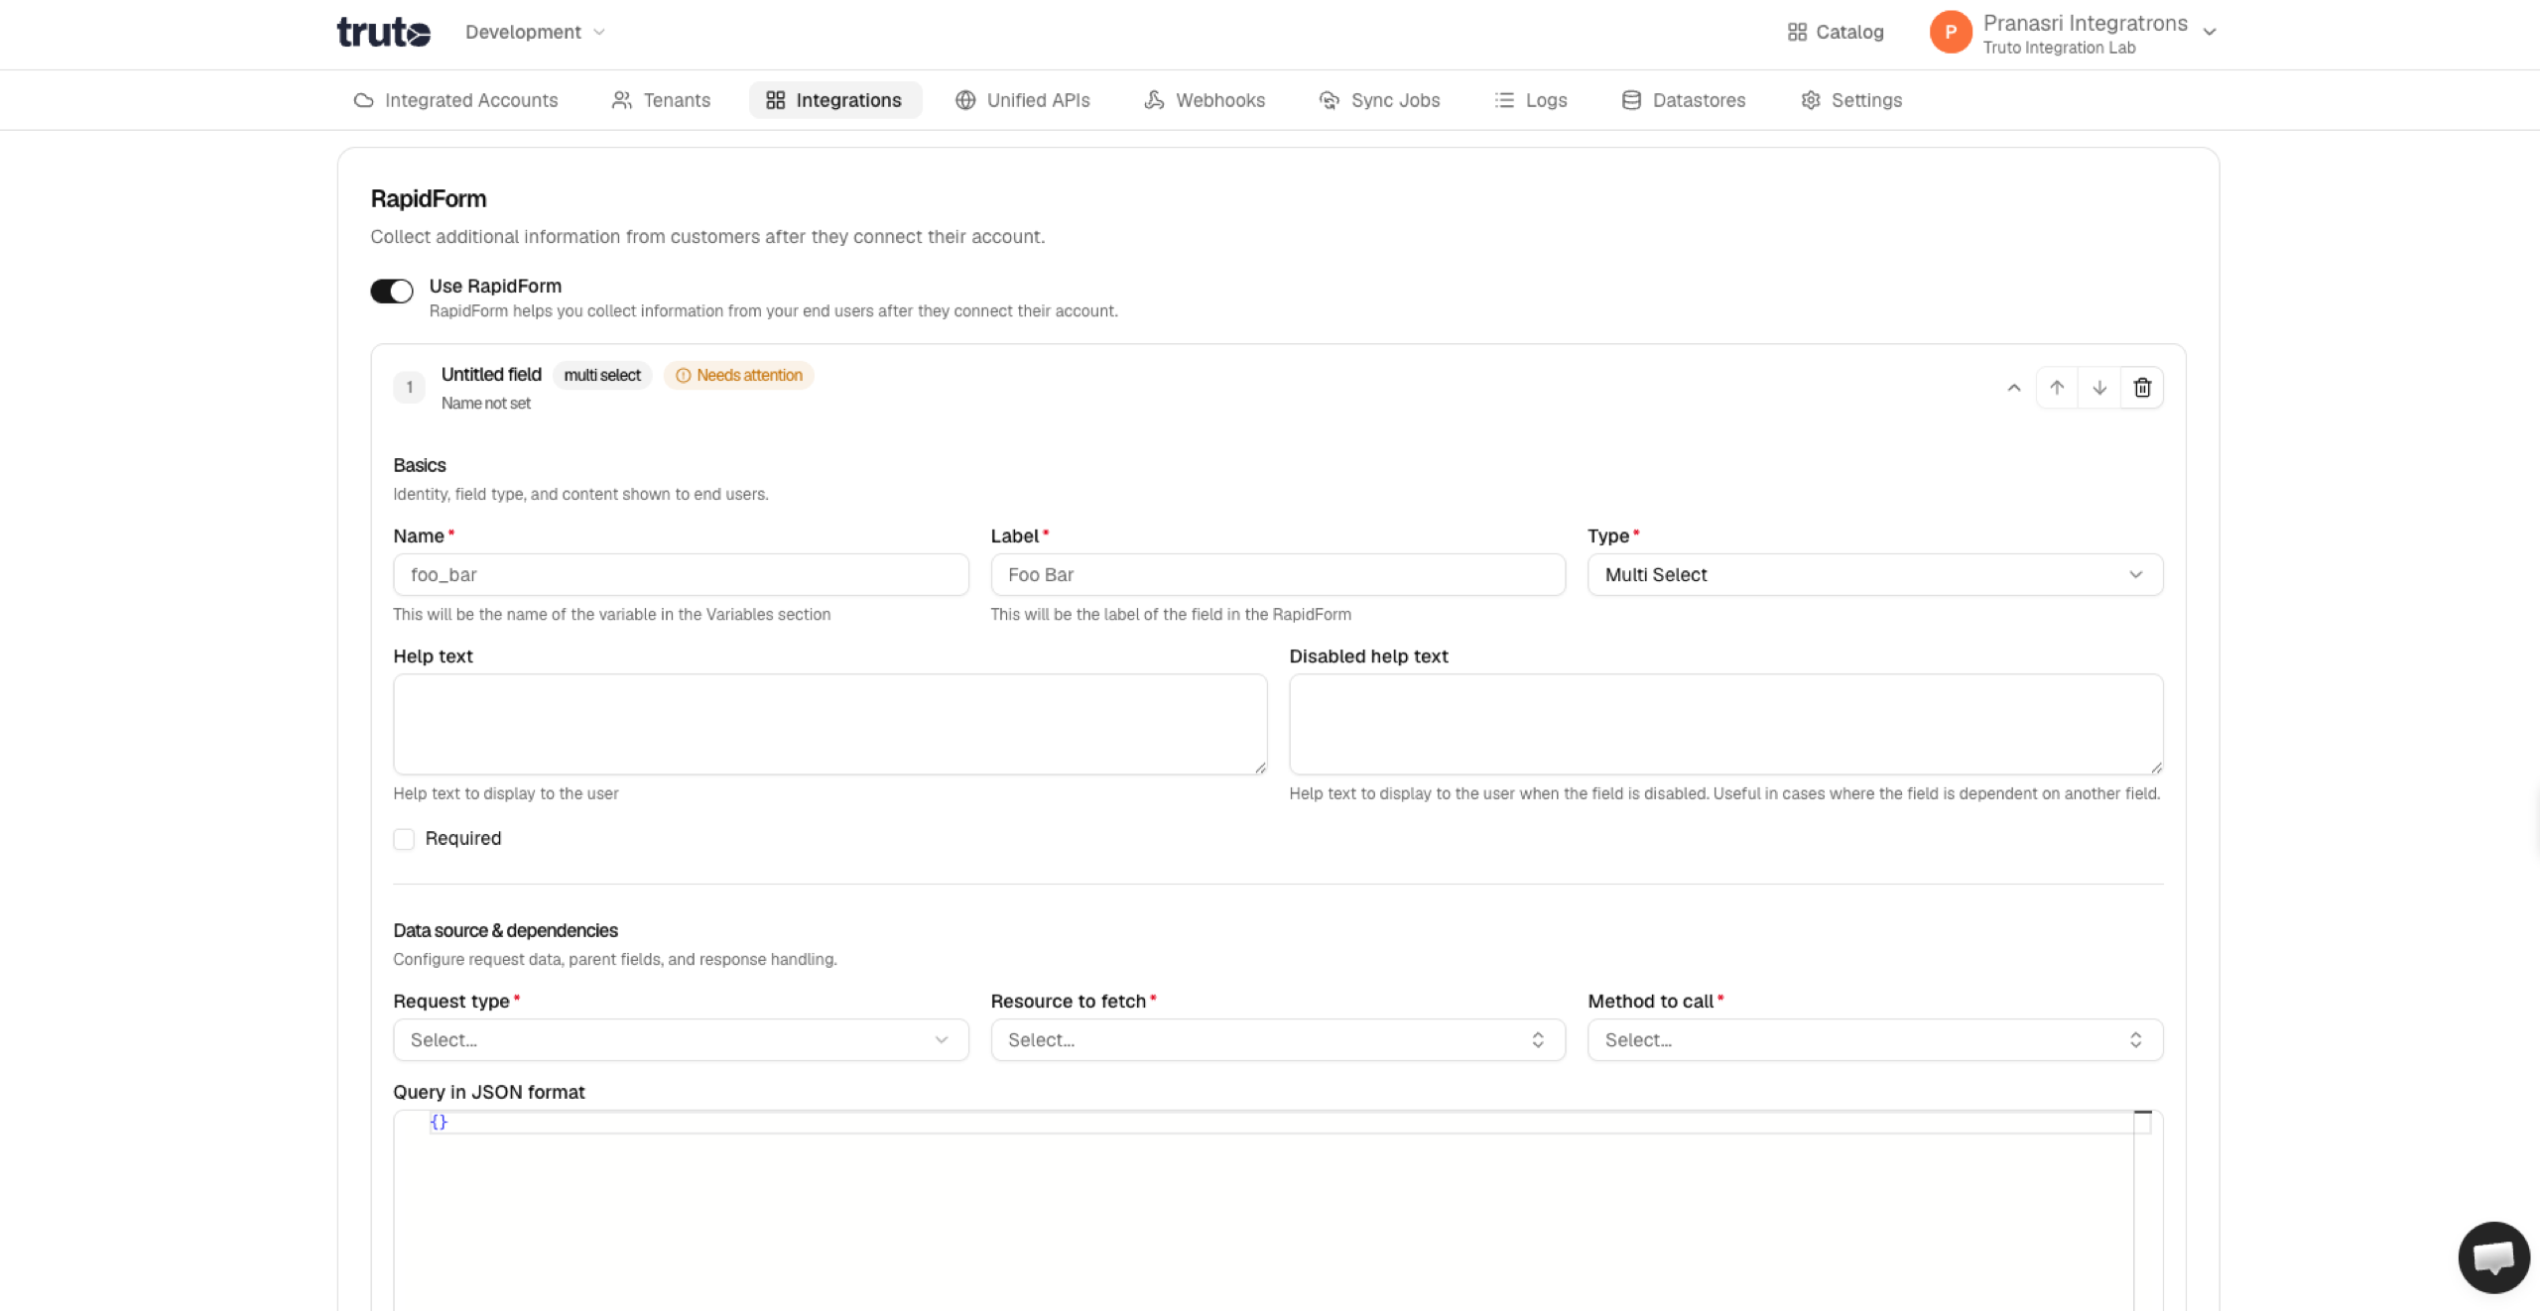2540x1311 pixels.
Task: Go to Integrated Accounts tab
Action: (456, 100)
